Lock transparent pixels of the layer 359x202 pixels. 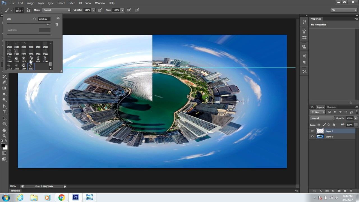pyautogui.click(x=319, y=125)
